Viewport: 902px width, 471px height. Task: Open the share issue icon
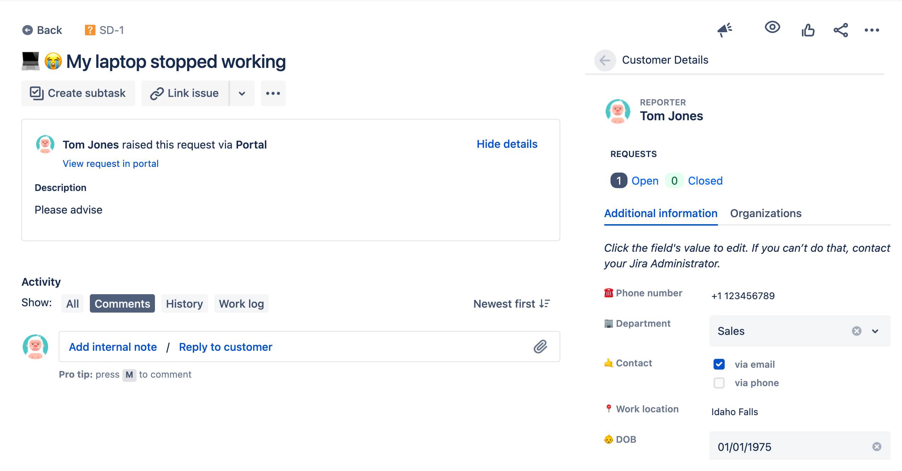click(x=840, y=30)
